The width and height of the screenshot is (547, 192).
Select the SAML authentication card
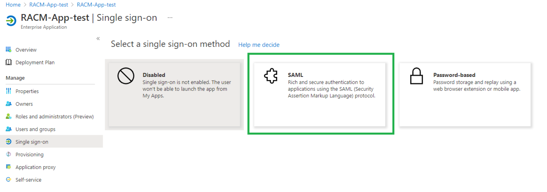point(319,94)
